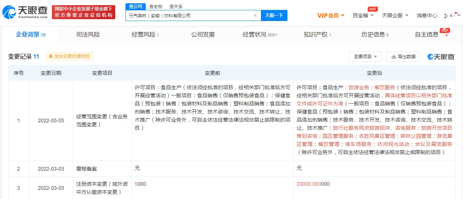Open the VIP会员 dropdown

tap(331, 15)
